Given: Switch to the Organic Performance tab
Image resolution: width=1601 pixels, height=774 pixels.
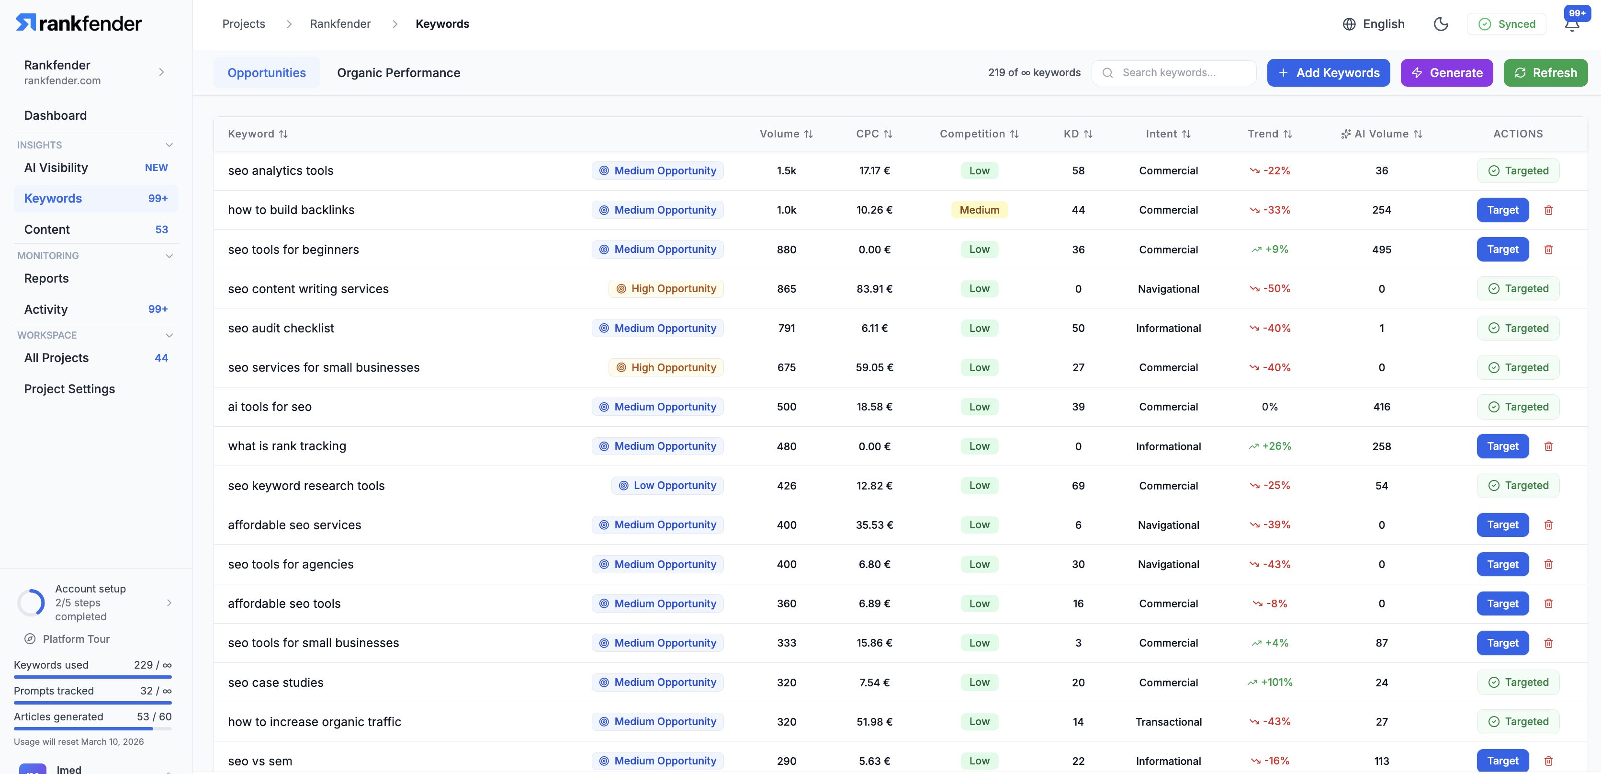Looking at the screenshot, I should (398, 73).
